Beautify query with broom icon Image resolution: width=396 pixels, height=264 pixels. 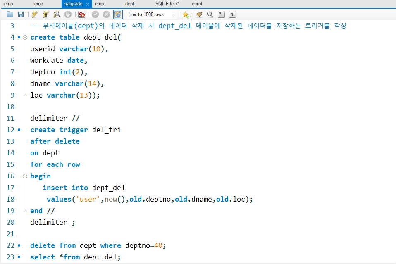point(199,14)
